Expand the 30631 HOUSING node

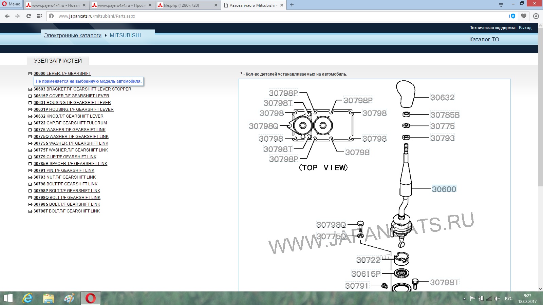coord(30,103)
